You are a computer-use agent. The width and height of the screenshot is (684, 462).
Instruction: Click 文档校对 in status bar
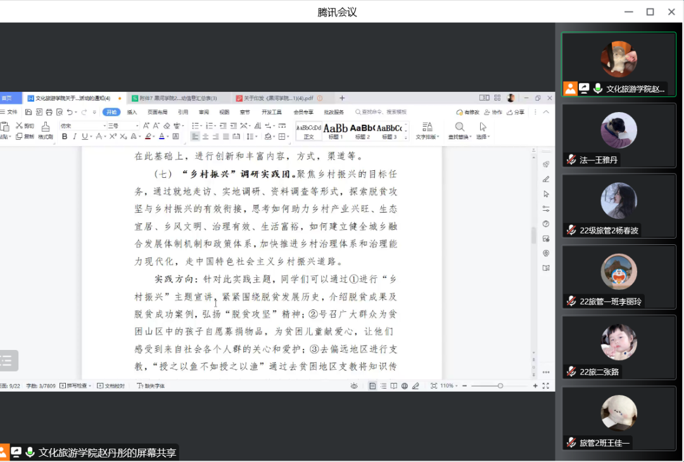pyautogui.click(x=111, y=385)
